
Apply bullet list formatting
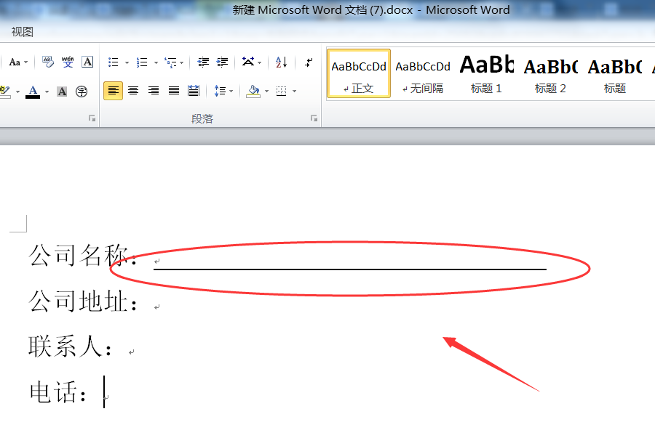coord(114,62)
